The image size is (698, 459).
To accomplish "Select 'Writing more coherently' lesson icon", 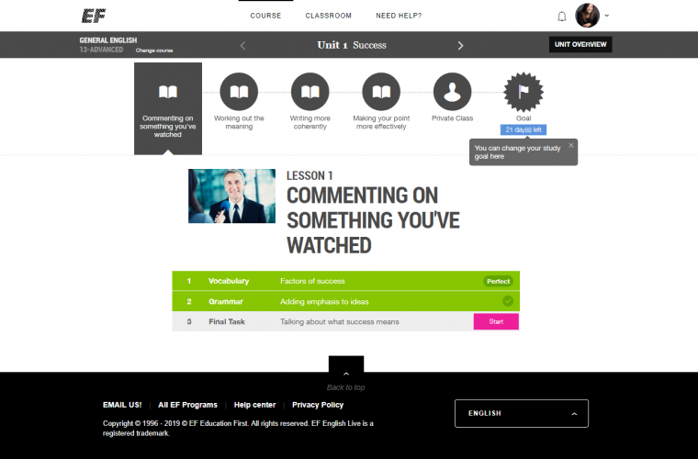I will [x=310, y=92].
